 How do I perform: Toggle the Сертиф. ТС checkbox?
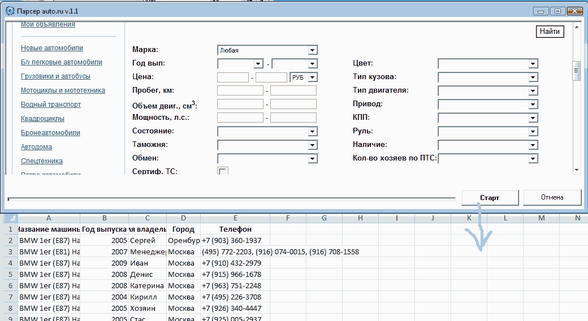(222, 171)
